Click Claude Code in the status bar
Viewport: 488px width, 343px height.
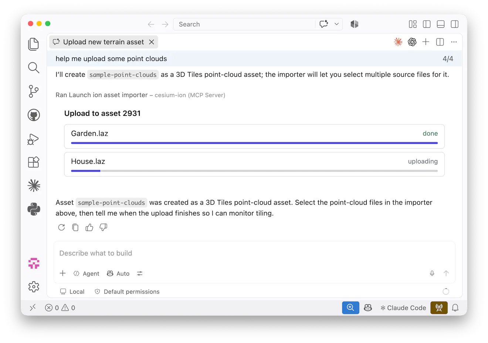[403, 308]
